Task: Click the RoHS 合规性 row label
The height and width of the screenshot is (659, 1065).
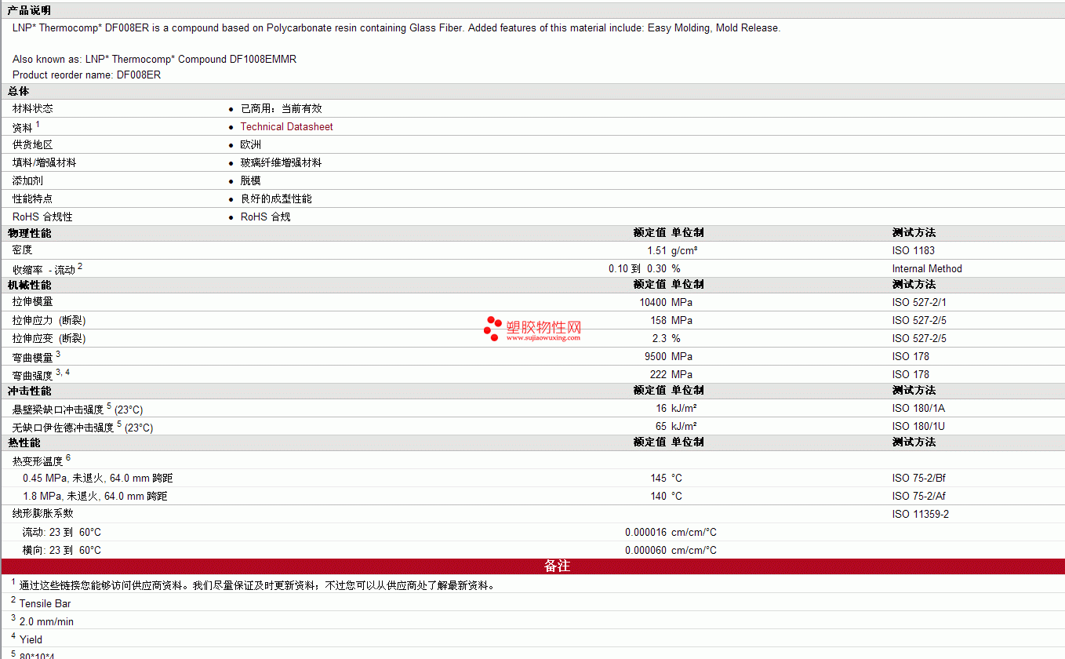Action: click(42, 217)
